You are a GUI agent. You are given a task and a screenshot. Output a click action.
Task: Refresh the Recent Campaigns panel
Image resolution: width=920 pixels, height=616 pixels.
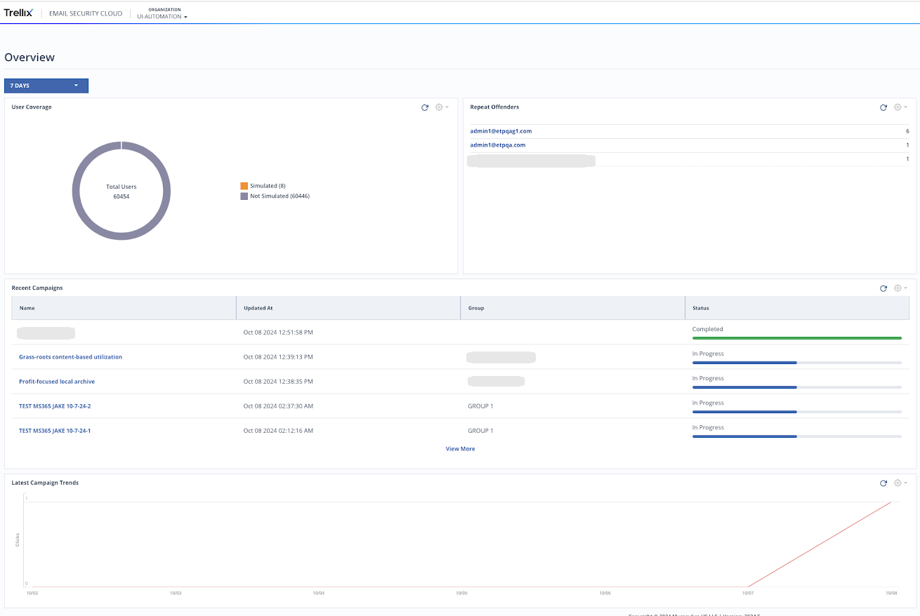[883, 288]
